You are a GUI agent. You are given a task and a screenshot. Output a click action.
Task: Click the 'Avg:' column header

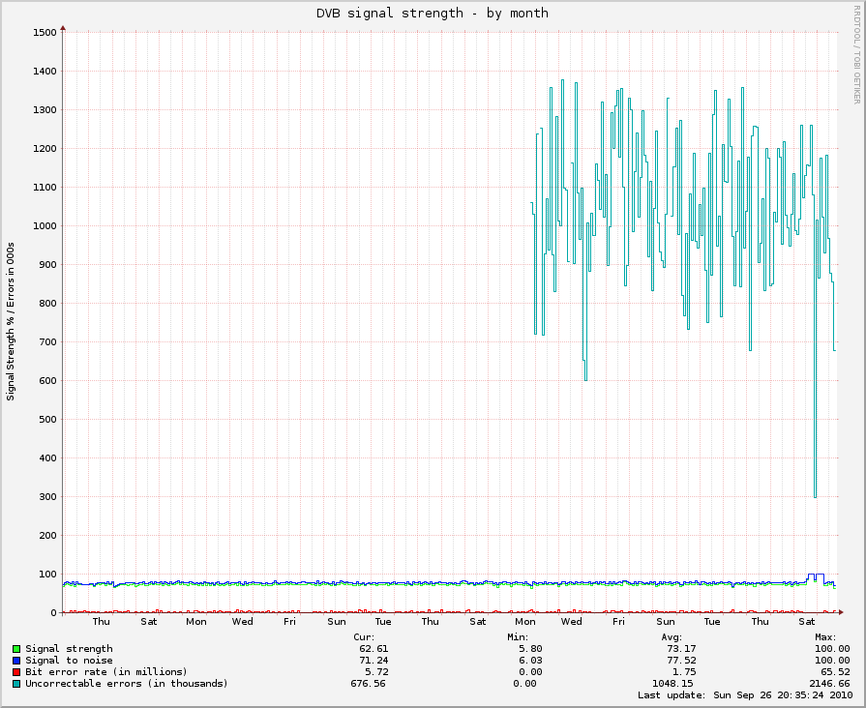pos(672,637)
